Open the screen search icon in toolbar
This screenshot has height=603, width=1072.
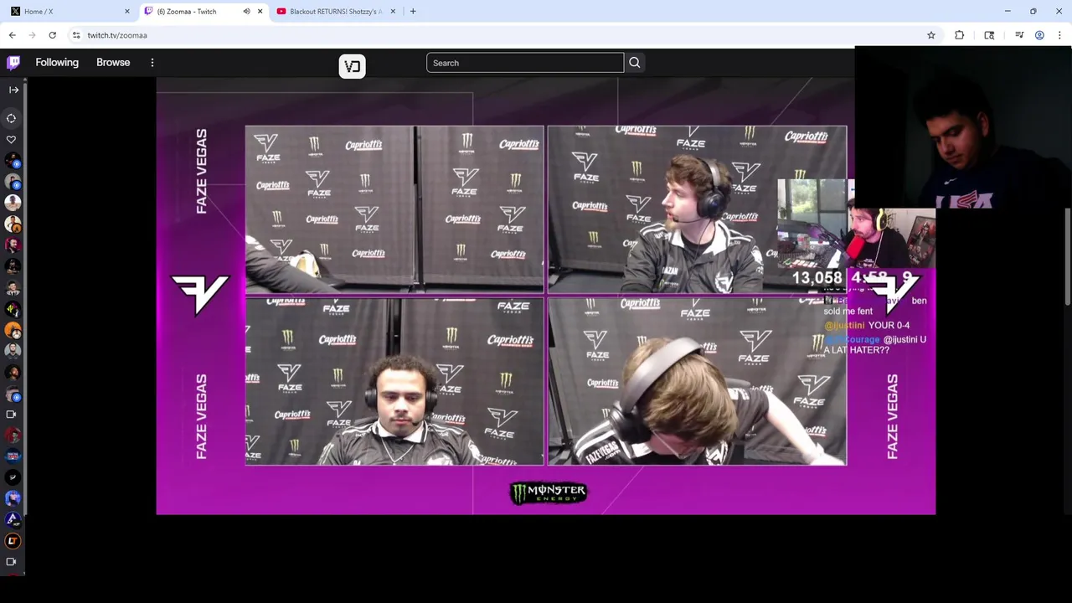[989, 35]
